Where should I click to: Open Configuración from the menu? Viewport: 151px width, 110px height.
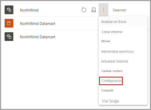point(123,81)
